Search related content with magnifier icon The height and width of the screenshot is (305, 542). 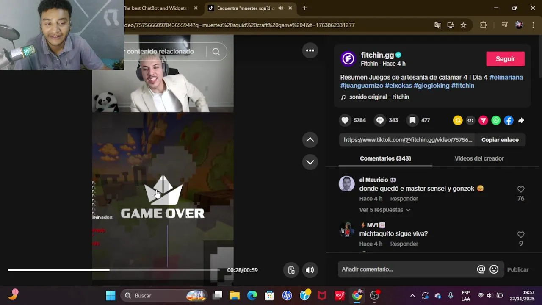tap(216, 52)
